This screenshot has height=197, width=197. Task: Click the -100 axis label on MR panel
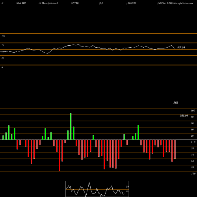(x=193, y=174)
